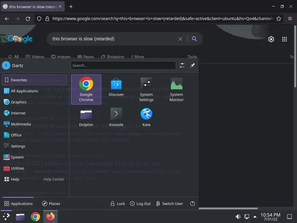Open the network tray icon
This screenshot has height=223, width=297.
coord(247,217)
